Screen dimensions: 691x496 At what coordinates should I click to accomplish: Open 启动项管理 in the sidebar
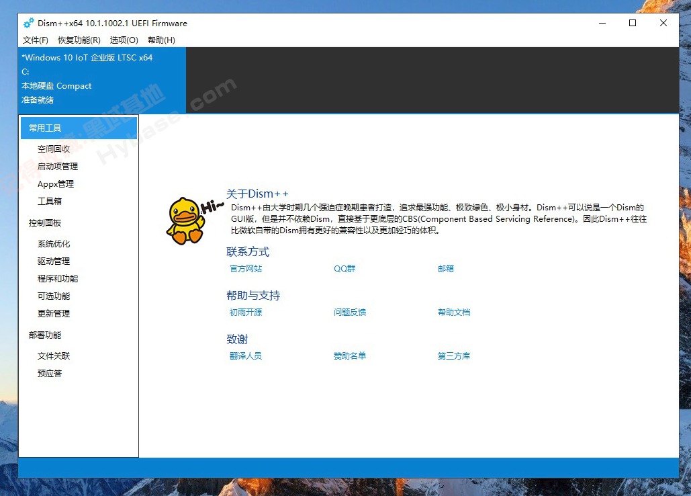[x=58, y=166]
